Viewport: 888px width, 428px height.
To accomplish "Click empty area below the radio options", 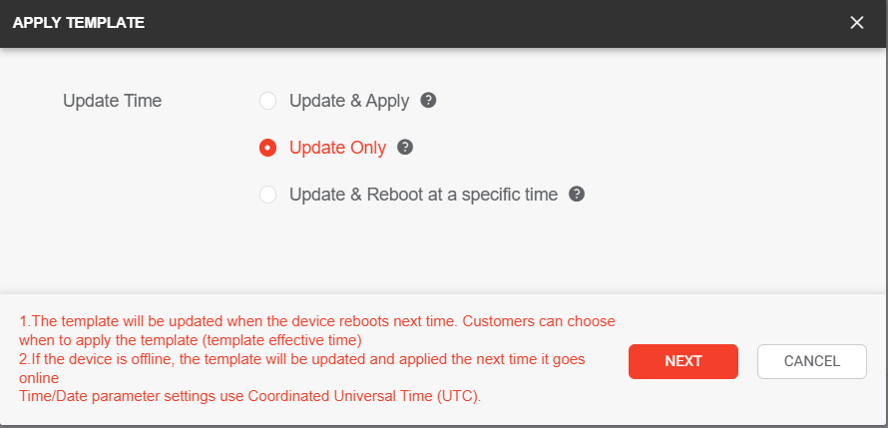I will tap(444, 249).
